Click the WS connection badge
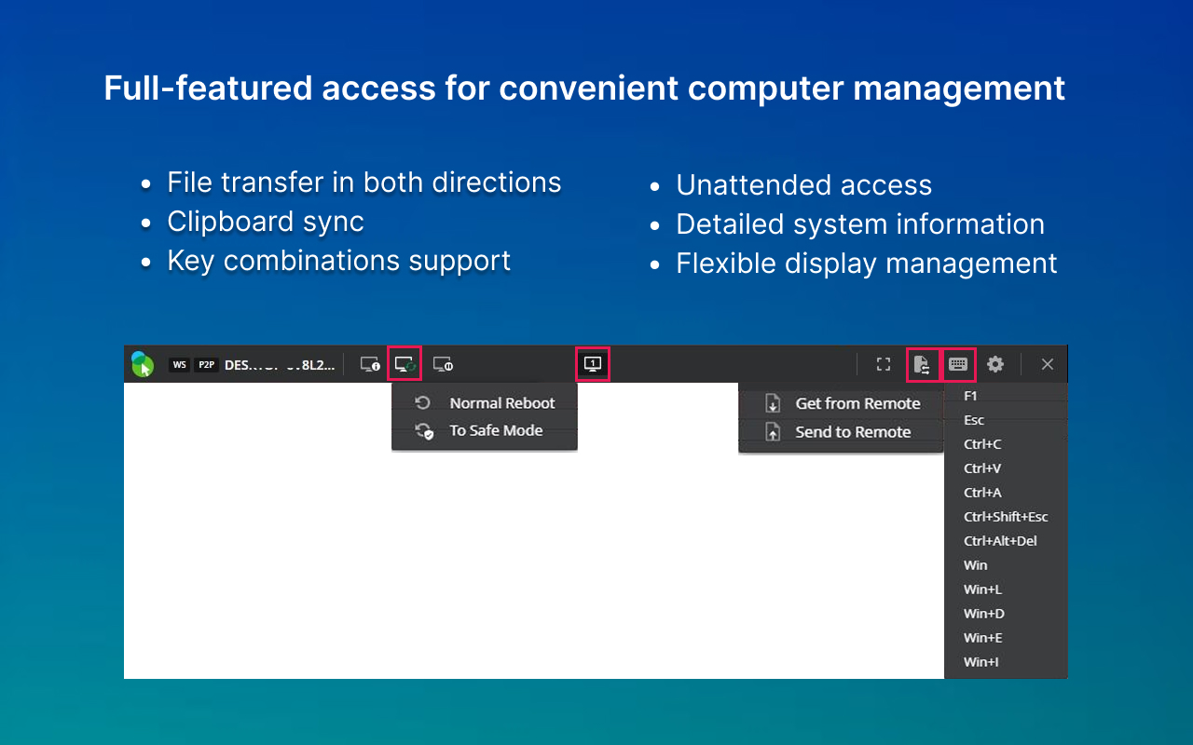The height and width of the screenshot is (745, 1193). (180, 365)
